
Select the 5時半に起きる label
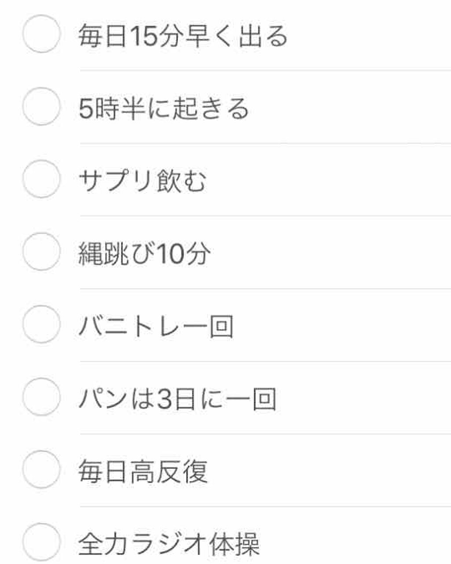pos(163,107)
